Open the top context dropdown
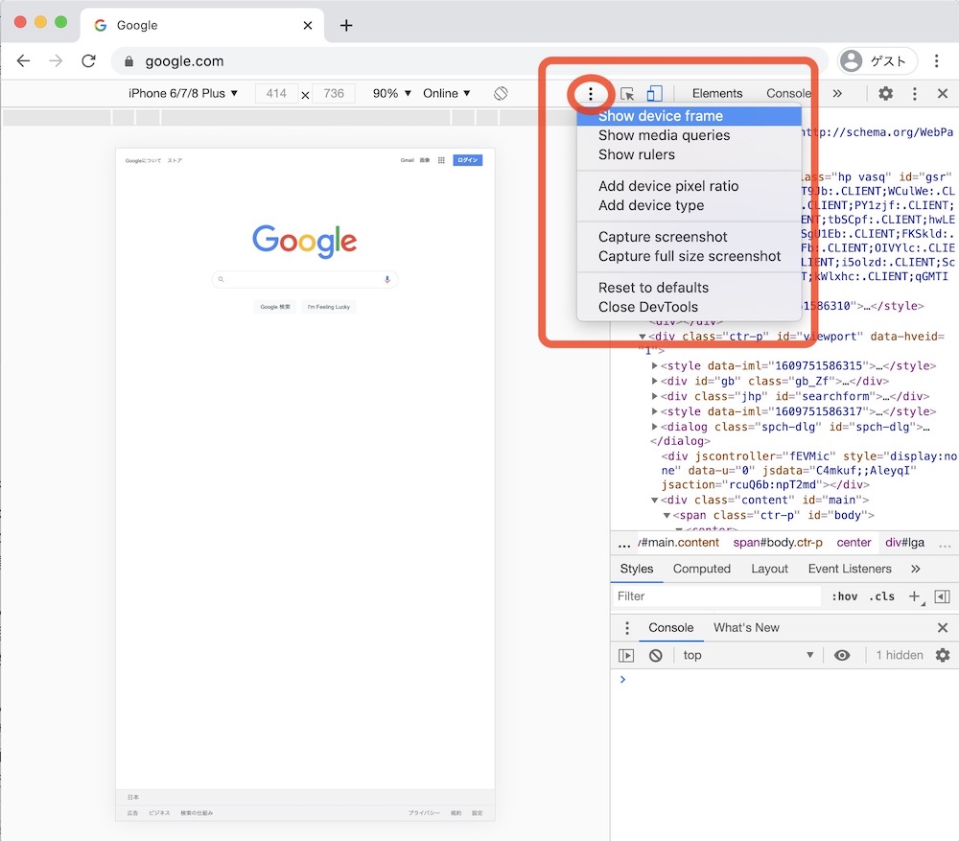The width and height of the screenshot is (959, 841). [749, 656]
